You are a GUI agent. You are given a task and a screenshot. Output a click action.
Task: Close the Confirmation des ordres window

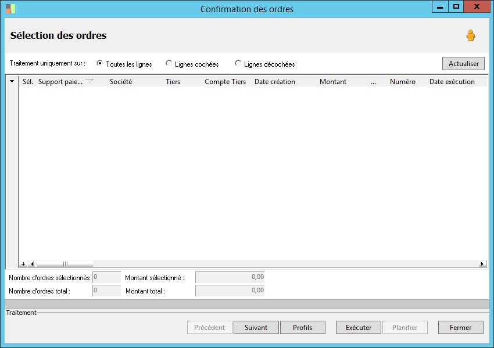477,7
